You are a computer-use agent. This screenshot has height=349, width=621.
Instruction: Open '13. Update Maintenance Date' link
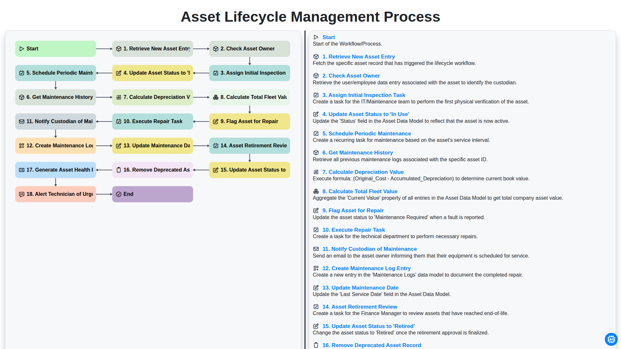(x=360, y=288)
